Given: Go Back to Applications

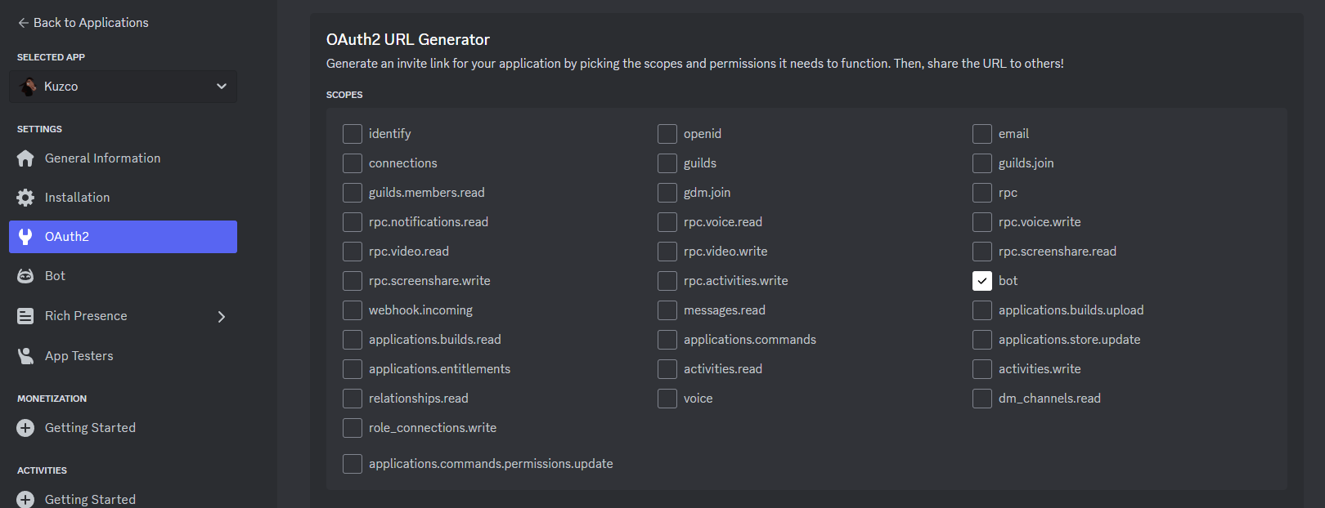Looking at the screenshot, I should [x=83, y=23].
